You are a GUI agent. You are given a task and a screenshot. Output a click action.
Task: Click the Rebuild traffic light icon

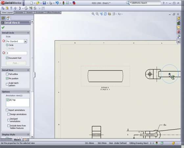pyautogui.click(x=63, y=3)
